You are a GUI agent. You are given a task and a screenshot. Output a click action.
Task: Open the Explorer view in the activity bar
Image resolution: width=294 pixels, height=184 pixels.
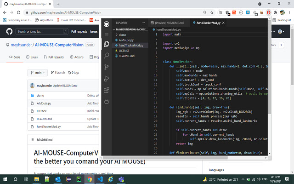pyautogui.click(x=106, y=45)
